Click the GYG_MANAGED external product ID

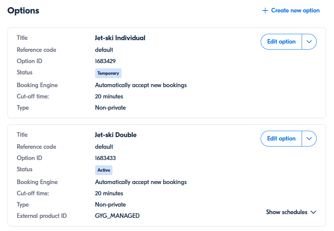(x=117, y=216)
